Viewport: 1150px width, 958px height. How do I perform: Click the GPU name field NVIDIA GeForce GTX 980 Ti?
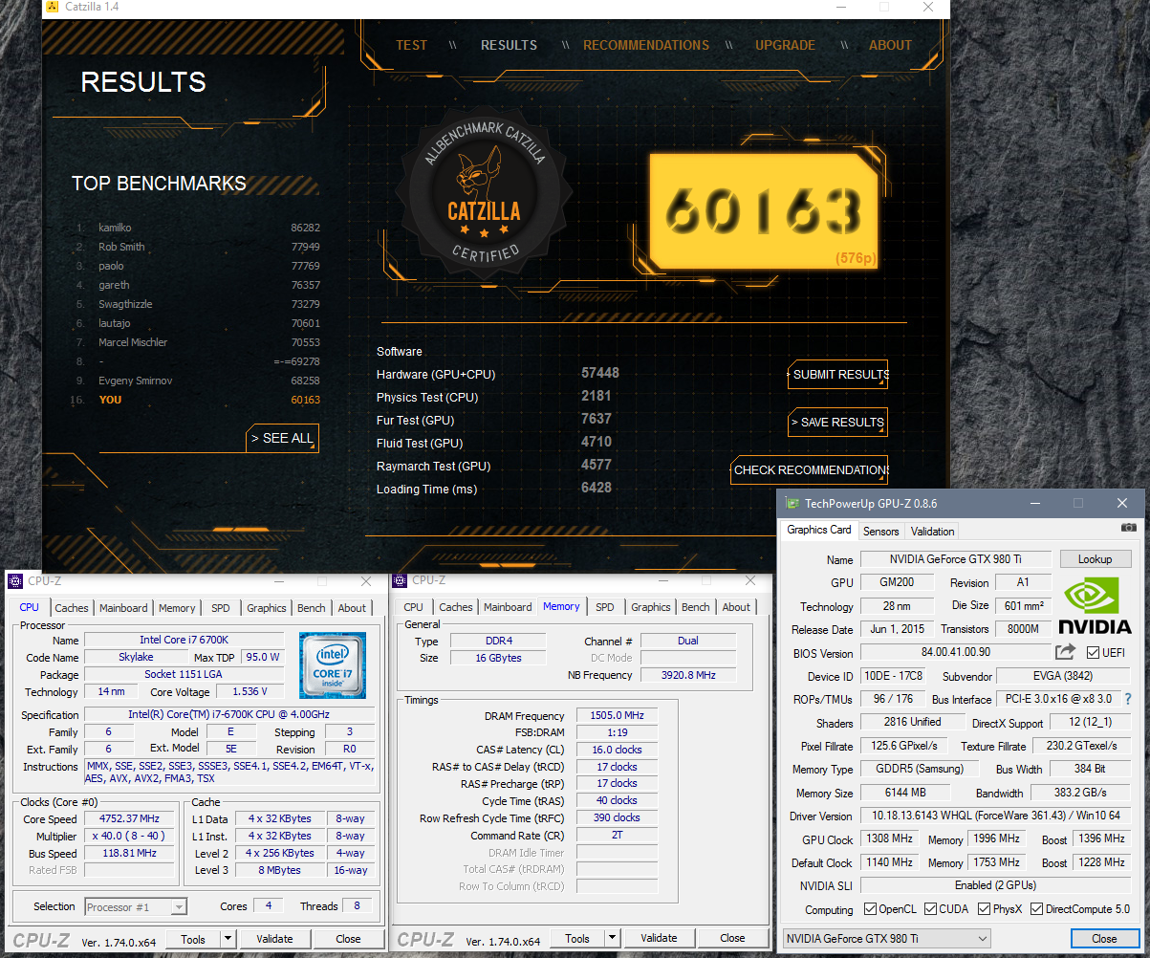point(956,559)
